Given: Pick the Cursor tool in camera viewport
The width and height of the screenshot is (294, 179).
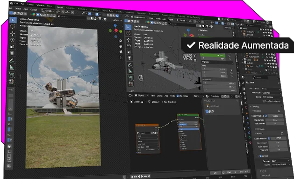Looking at the screenshot, I should 13,27.
